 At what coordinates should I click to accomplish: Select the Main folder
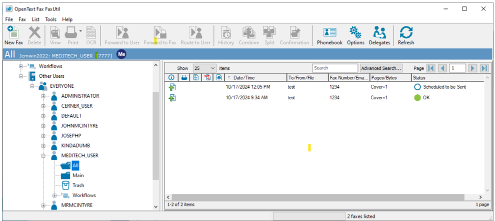(78, 175)
